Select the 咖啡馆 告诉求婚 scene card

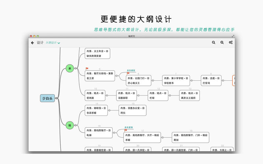pos(96,111)
